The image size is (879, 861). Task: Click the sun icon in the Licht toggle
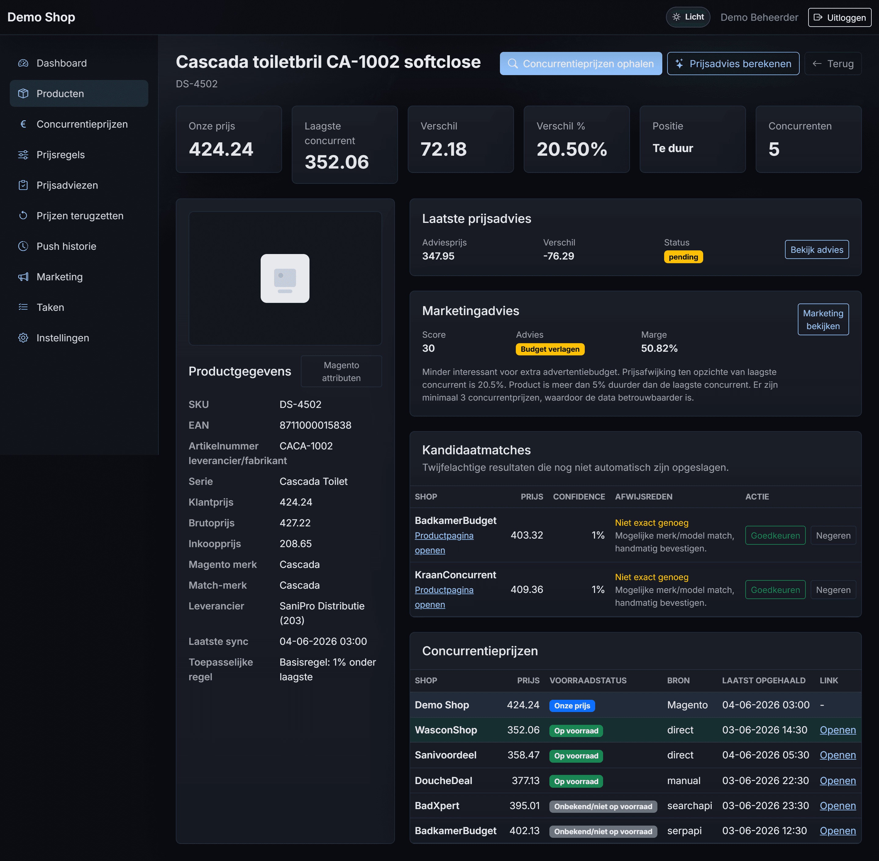click(676, 17)
